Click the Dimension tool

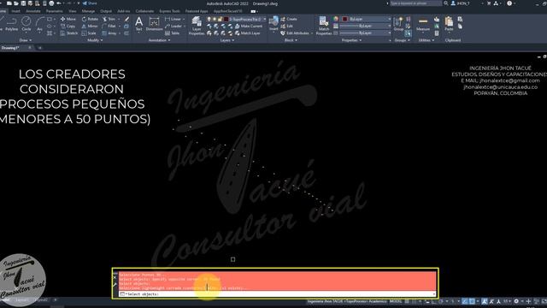(x=154, y=24)
